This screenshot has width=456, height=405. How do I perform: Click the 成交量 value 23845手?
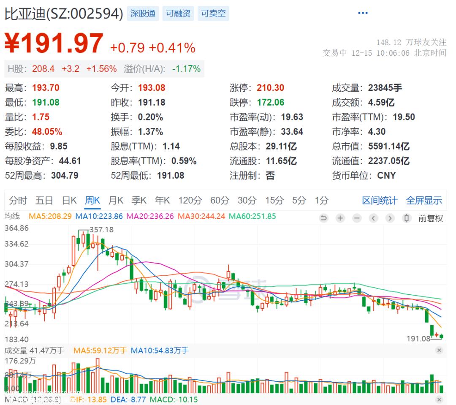coord(385,87)
